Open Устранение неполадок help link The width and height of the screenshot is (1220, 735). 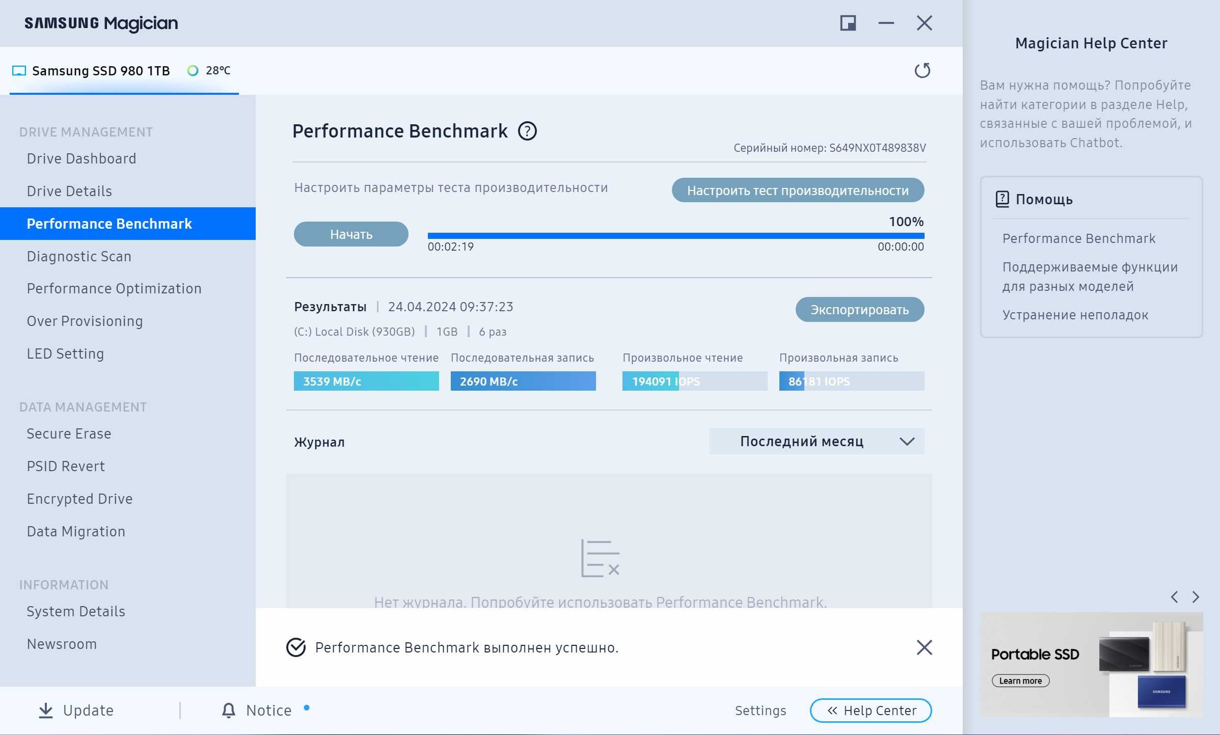tap(1075, 315)
